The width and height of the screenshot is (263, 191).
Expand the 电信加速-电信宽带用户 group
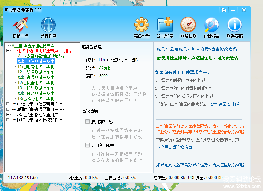pyautogui.click(x=8, y=104)
